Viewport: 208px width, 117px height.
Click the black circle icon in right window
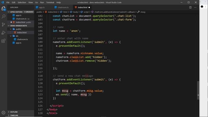[x=202, y=6]
